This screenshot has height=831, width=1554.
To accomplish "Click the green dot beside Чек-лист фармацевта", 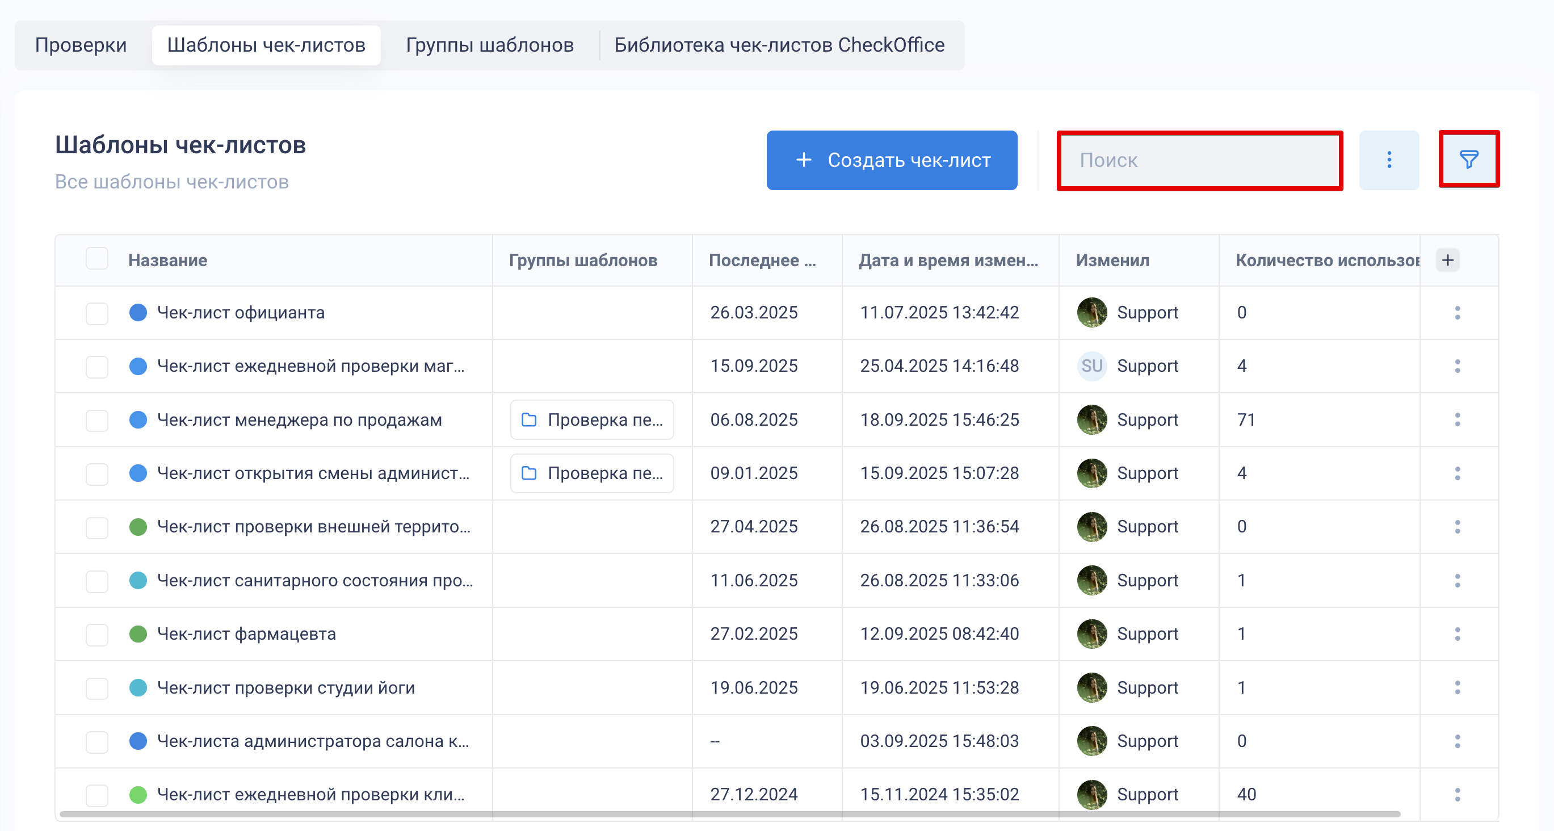I will (138, 633).
